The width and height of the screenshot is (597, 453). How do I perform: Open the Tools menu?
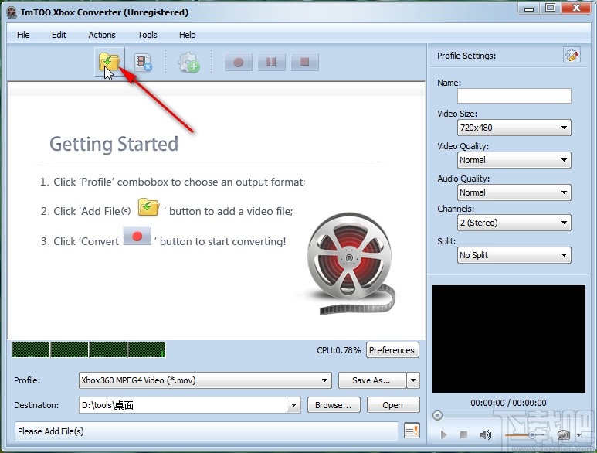click(147, 35)
